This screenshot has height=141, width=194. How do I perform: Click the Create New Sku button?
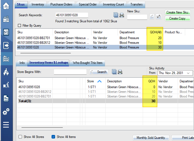(x=177, y=12)
